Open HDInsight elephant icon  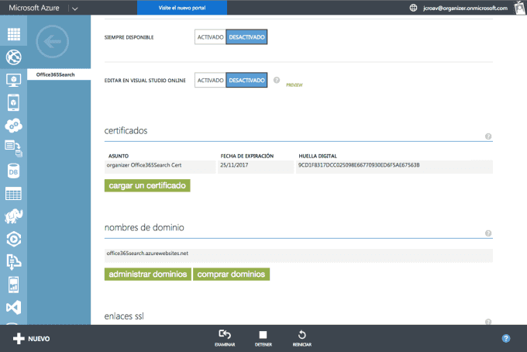tap(14, 216)
